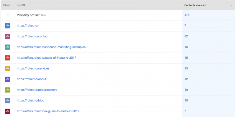Open the https://roket.to/about/careers link

click(37, 90)
